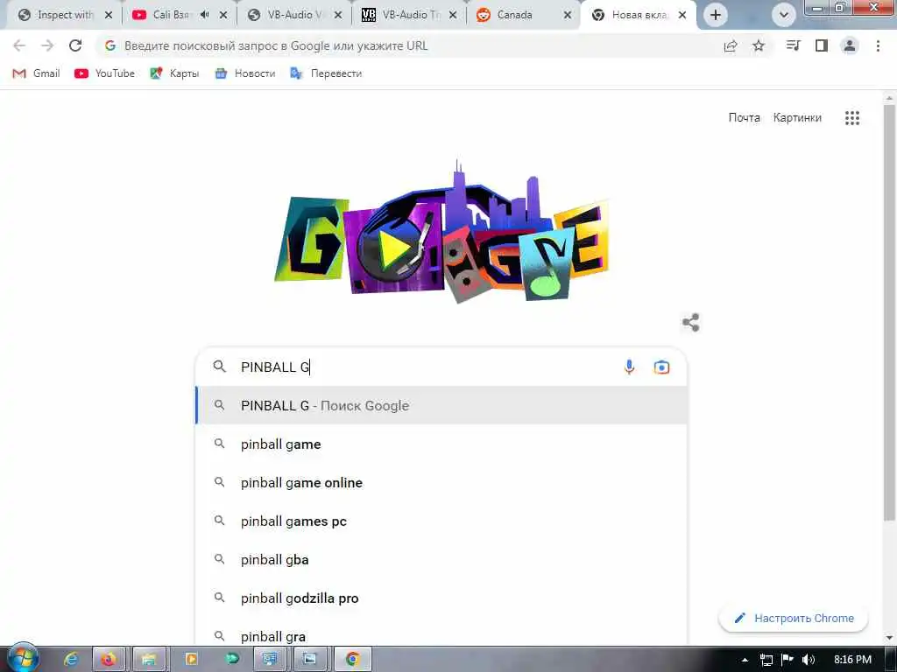Click the share page icon in address bar

(731, 46)
